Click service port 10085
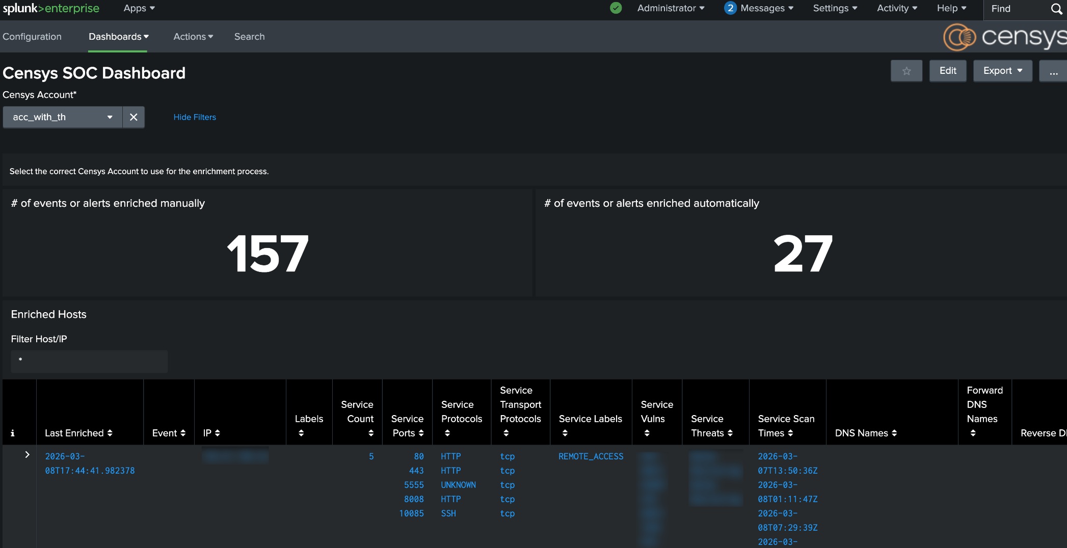 [411, 513]
